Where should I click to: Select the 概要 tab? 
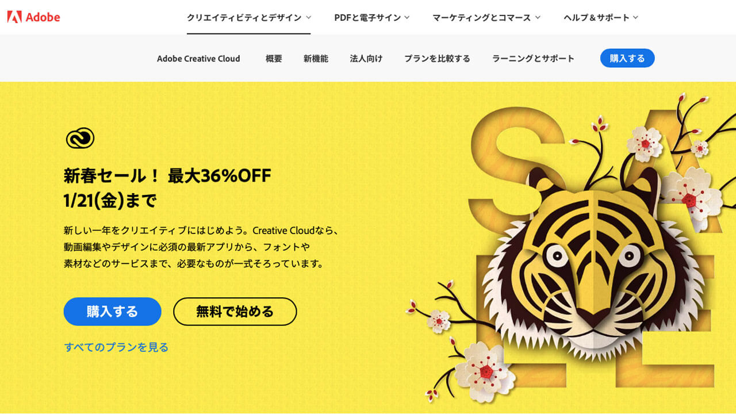click(274, 59)
